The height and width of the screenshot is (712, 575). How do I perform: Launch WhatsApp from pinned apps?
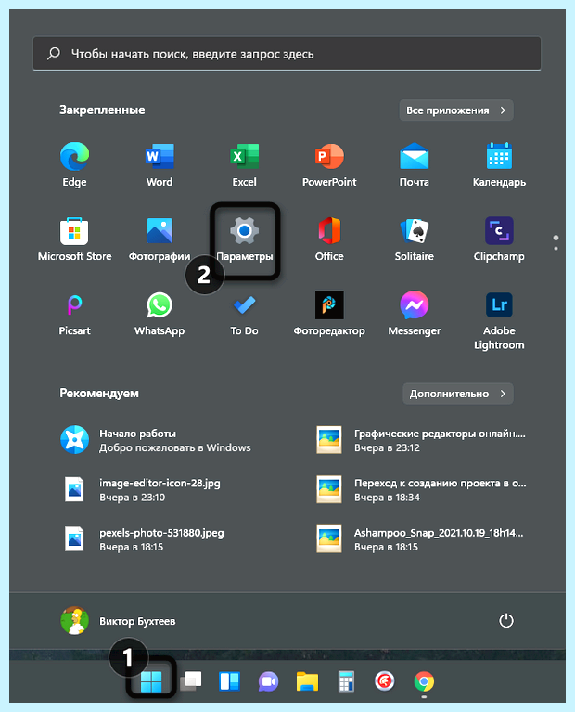click(x=160, y=314)
